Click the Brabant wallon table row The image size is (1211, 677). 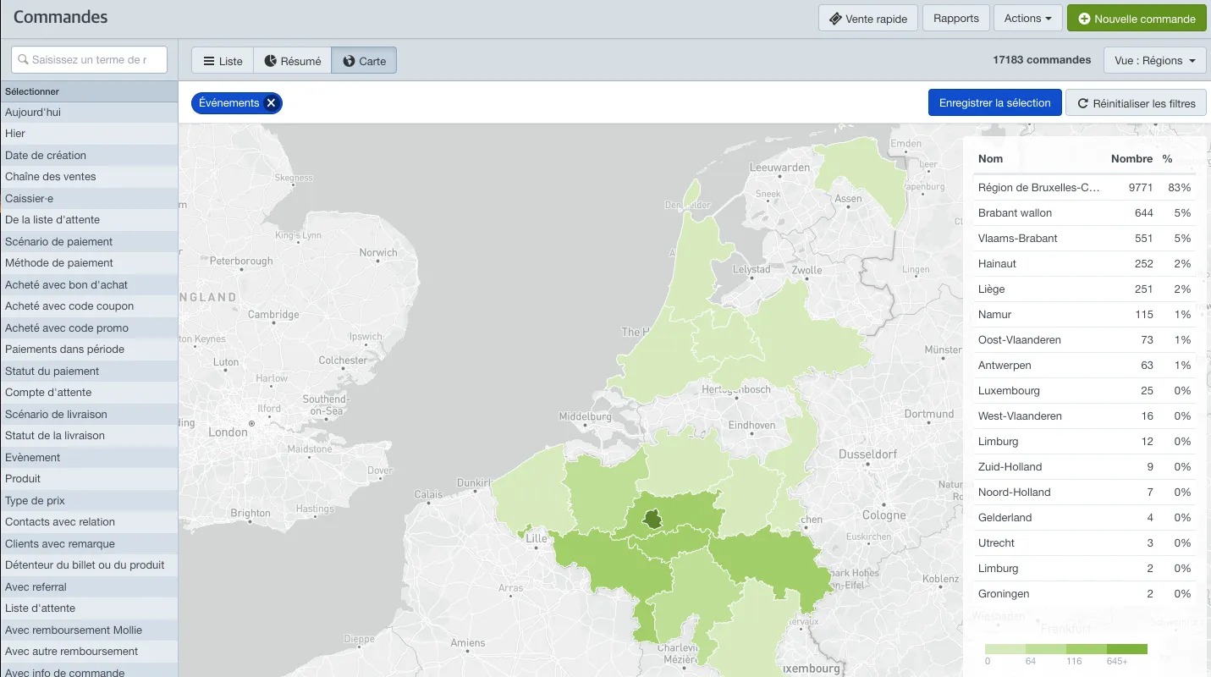point(1084,213)
